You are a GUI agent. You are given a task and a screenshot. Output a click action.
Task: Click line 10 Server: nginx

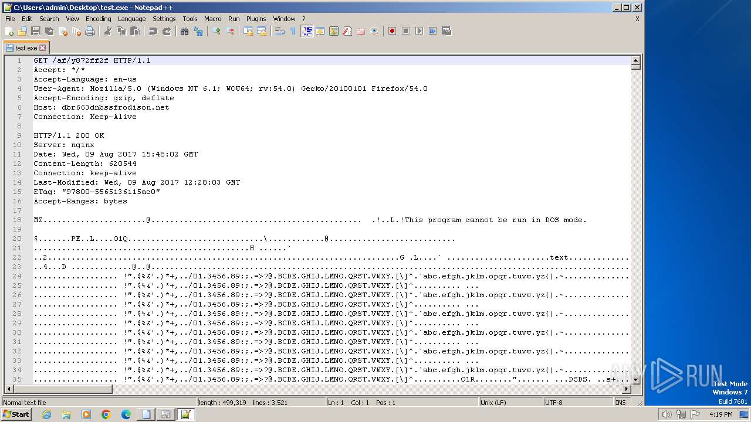[x=63, y=145]
